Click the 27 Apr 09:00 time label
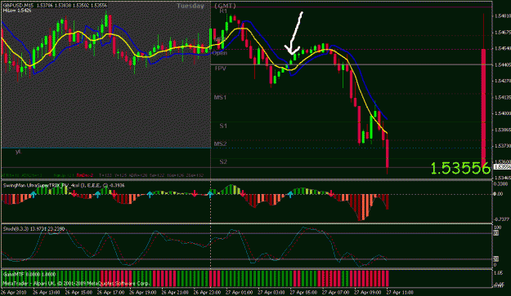The image size is (511, 296). tap(368, 293)
